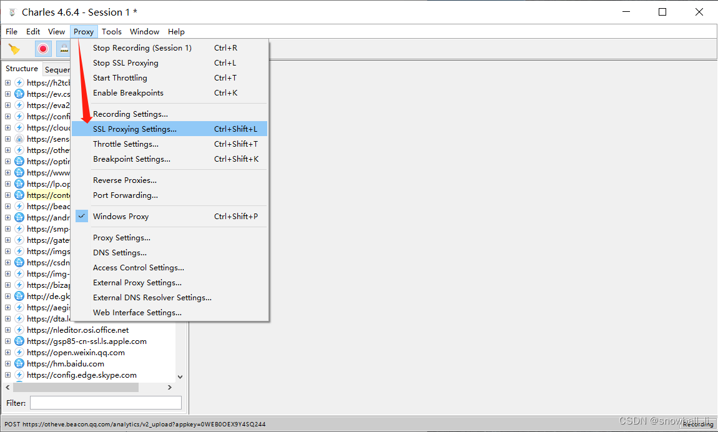Click lightning icon beside https://confi row

[19, 116]
